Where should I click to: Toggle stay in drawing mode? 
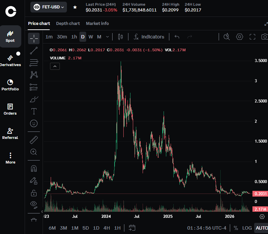coord(34,181)
